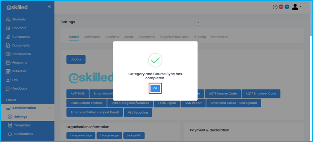Click the Feedback chat bubble icon

click(x=8, y=89)
